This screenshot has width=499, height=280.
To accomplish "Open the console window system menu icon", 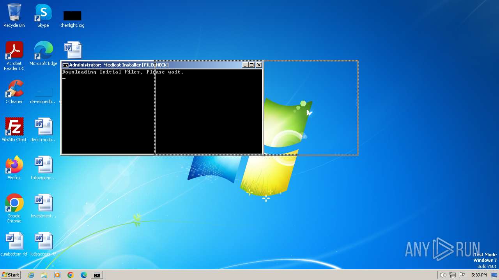I will click(x=65, y=65).
